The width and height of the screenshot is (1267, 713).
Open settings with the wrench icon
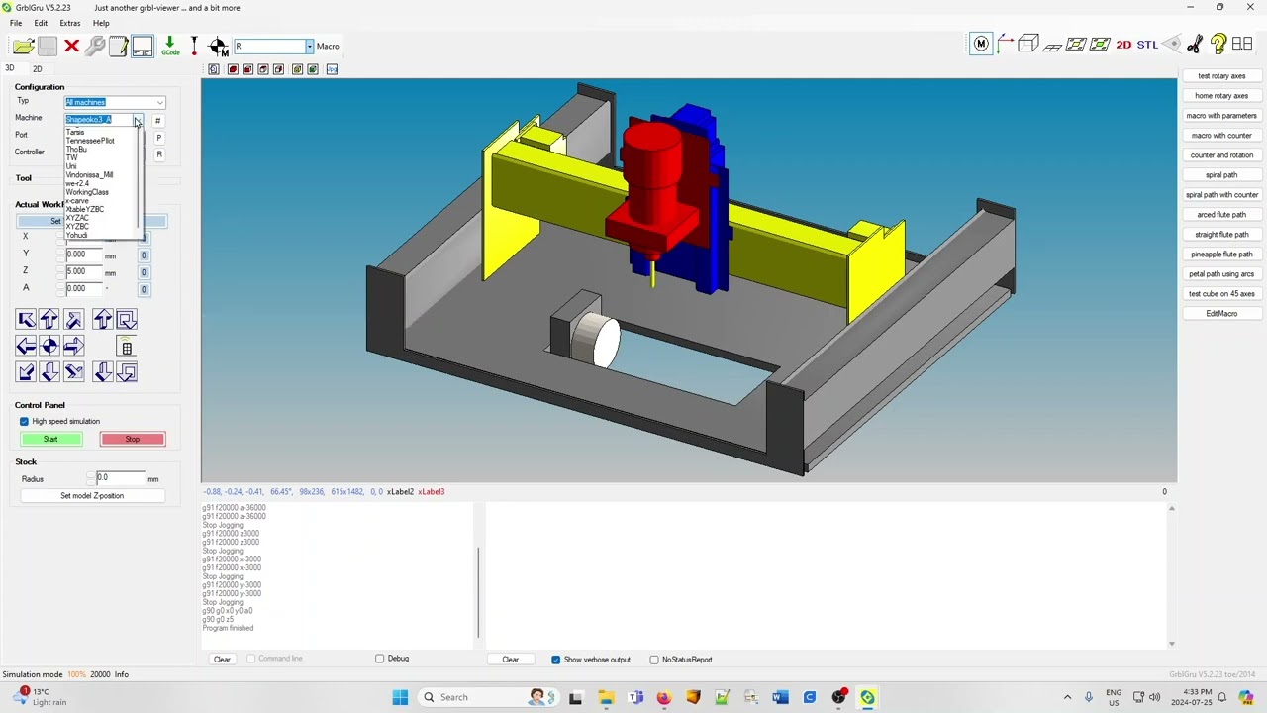(95, 46)
